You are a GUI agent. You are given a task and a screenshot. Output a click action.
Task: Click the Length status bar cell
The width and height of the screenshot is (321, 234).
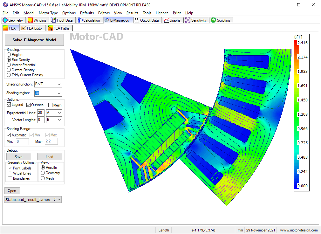click(164, 230)
